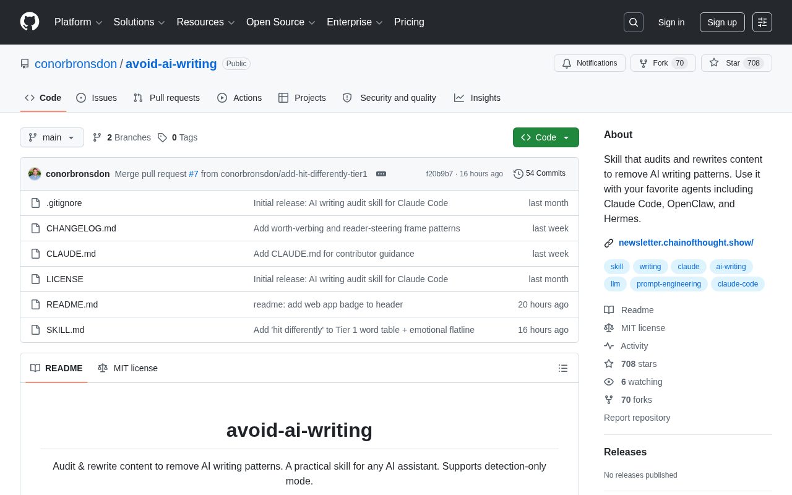Viewport: 792px width, 495px height.
Task: Open the README outline icon
Action: pyautogui.click(x=563, y=368)
